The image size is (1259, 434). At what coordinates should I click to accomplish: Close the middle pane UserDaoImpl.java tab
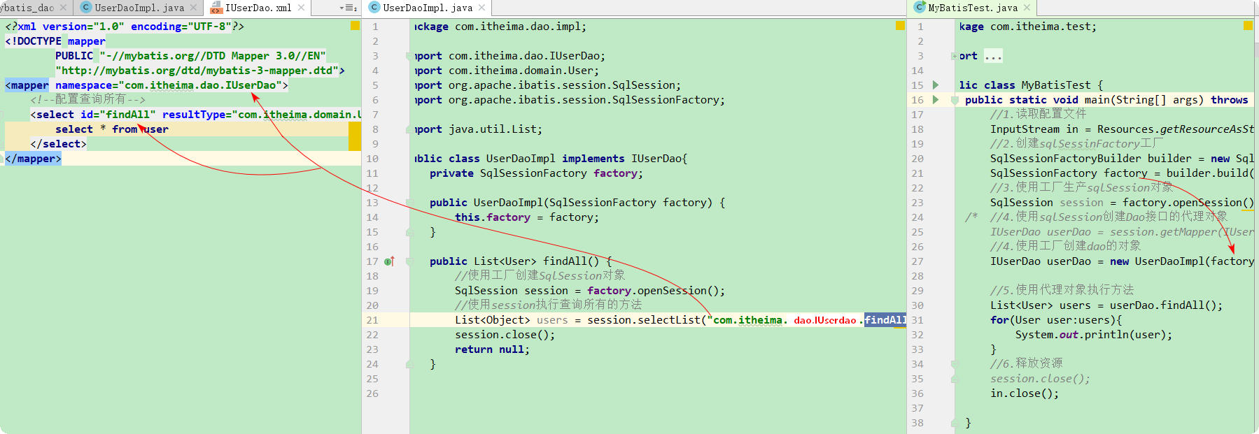coord(481,8)
